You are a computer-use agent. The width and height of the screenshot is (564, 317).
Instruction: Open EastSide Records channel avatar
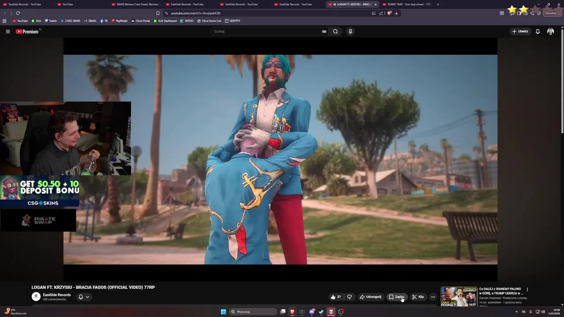(x=36, y=297)
